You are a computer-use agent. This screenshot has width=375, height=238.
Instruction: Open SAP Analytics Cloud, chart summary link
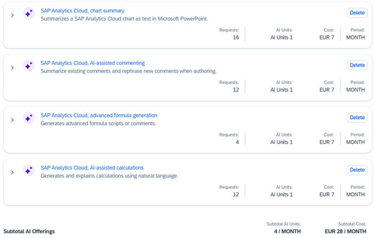click(82, 11)
